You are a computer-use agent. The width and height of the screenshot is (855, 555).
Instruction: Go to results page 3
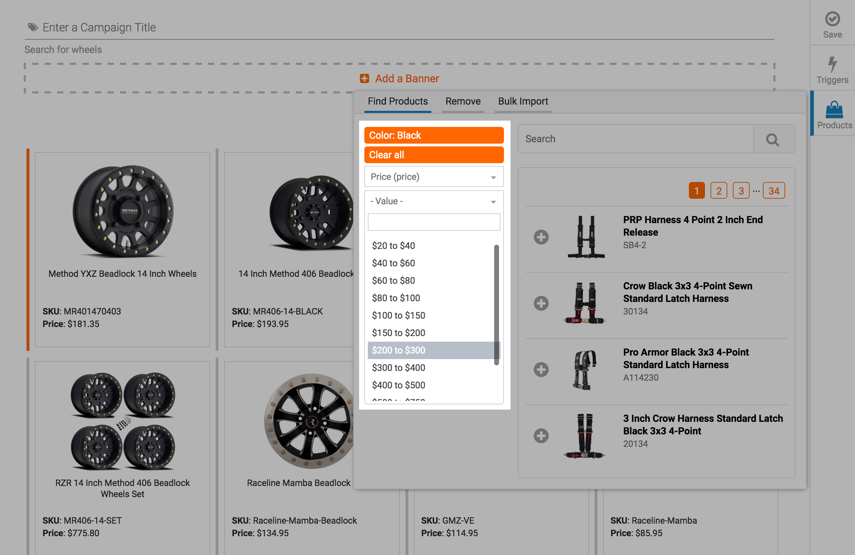741,191
